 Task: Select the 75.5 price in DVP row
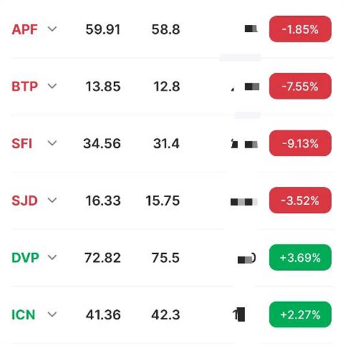166,258
